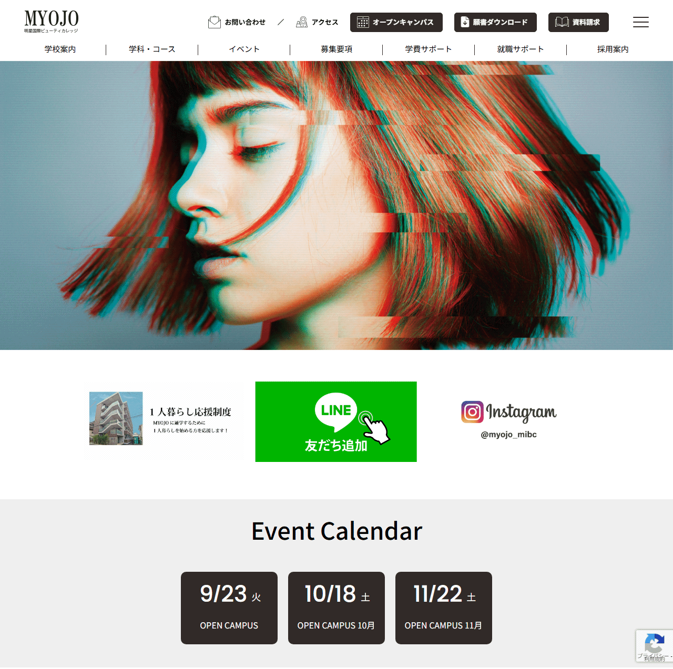673x669 pixels.
Task: Click the calendar icon in オープンキャンパス button
Action: [x=363, y=22]
